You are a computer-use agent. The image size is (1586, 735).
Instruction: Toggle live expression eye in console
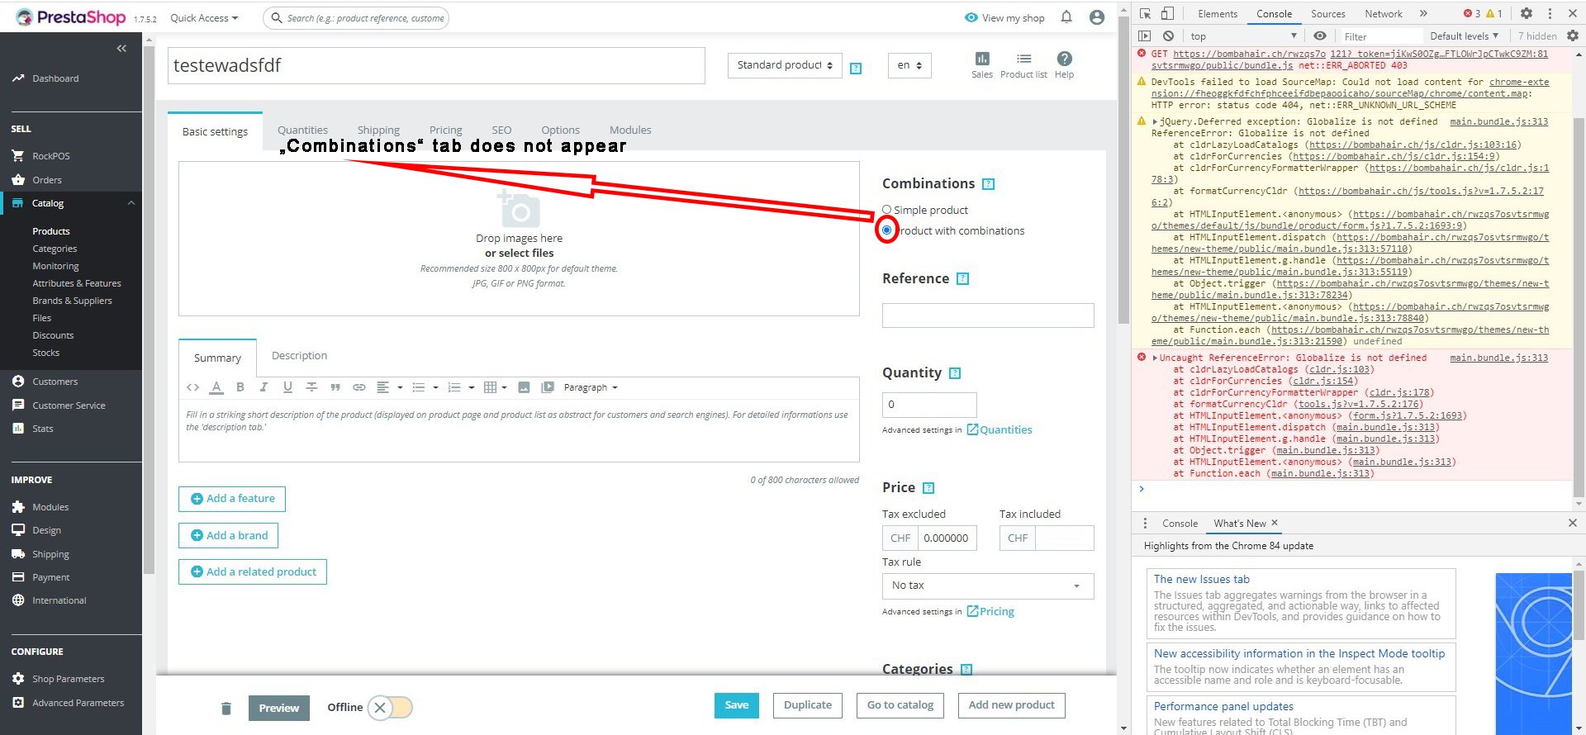click(1320, 36)
